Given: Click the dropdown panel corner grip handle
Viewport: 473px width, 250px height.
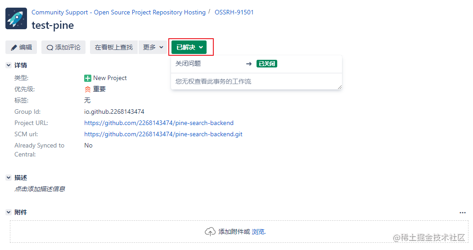Looking at the screenshot, I should click(x=340, y=87).
